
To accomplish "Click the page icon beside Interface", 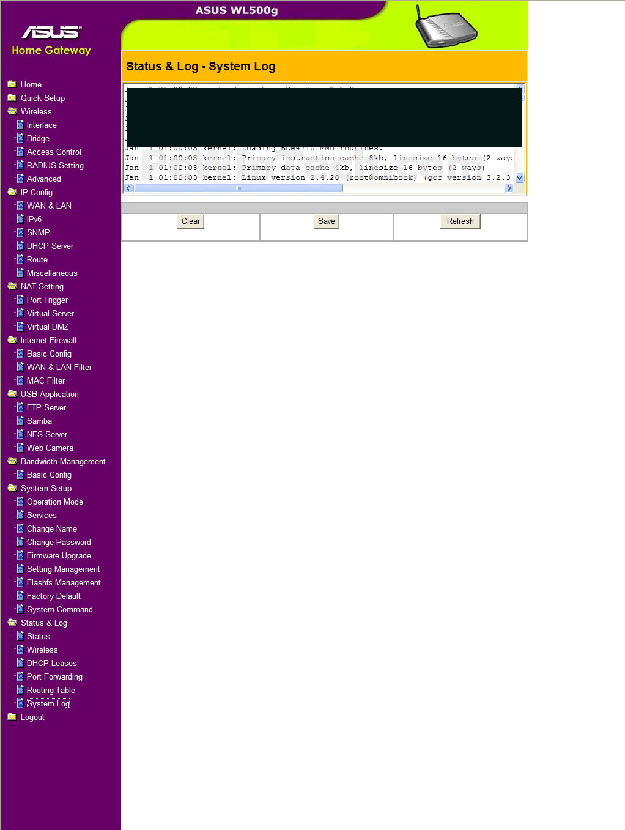I will click(20, 125).
